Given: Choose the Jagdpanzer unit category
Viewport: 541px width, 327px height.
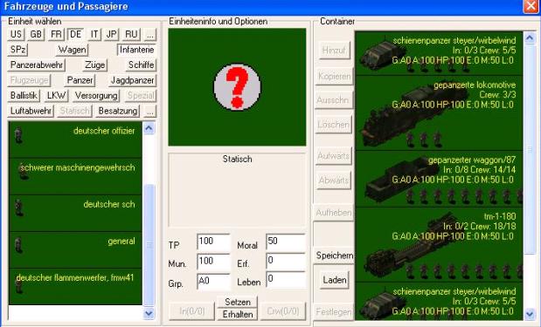Looking at the screenshot, I should [x=132, y=80].
